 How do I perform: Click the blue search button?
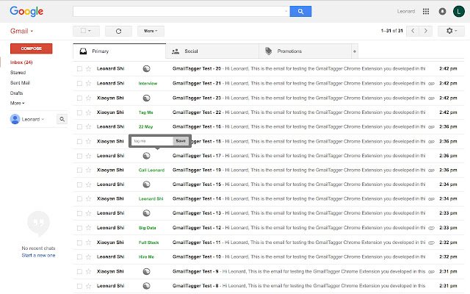coord(300,12)
